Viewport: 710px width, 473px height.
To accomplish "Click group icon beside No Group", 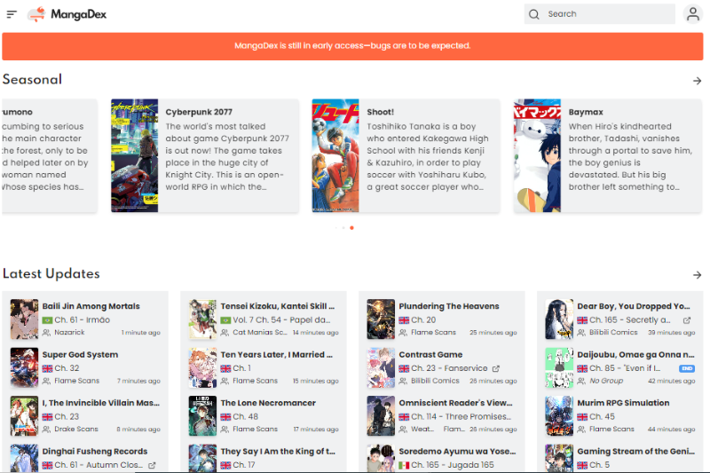I will pos(581,381).
